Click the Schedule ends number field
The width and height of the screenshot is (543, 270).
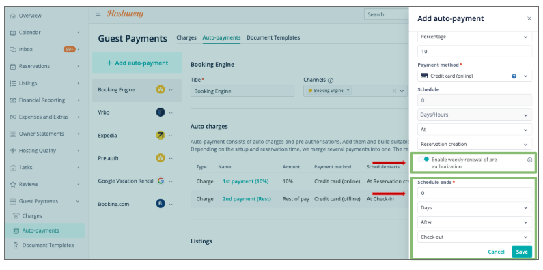[475, 193]
